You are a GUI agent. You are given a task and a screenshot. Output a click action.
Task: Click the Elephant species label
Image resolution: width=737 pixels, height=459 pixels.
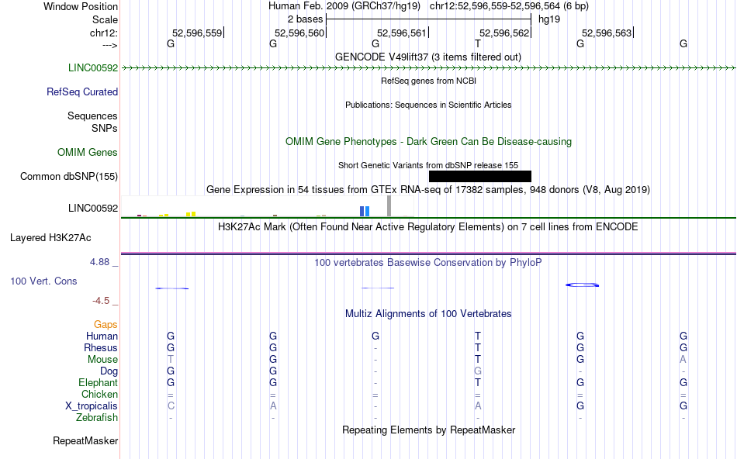click(x=99, y=382)
